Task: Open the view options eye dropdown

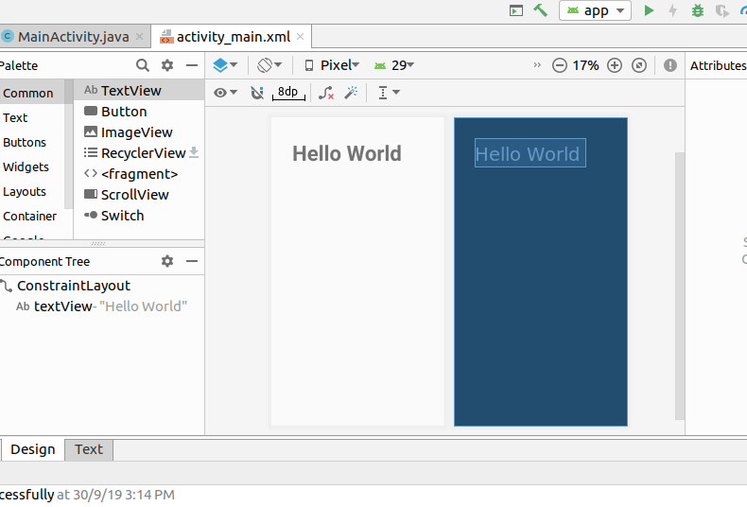Action: click(225, 93)
